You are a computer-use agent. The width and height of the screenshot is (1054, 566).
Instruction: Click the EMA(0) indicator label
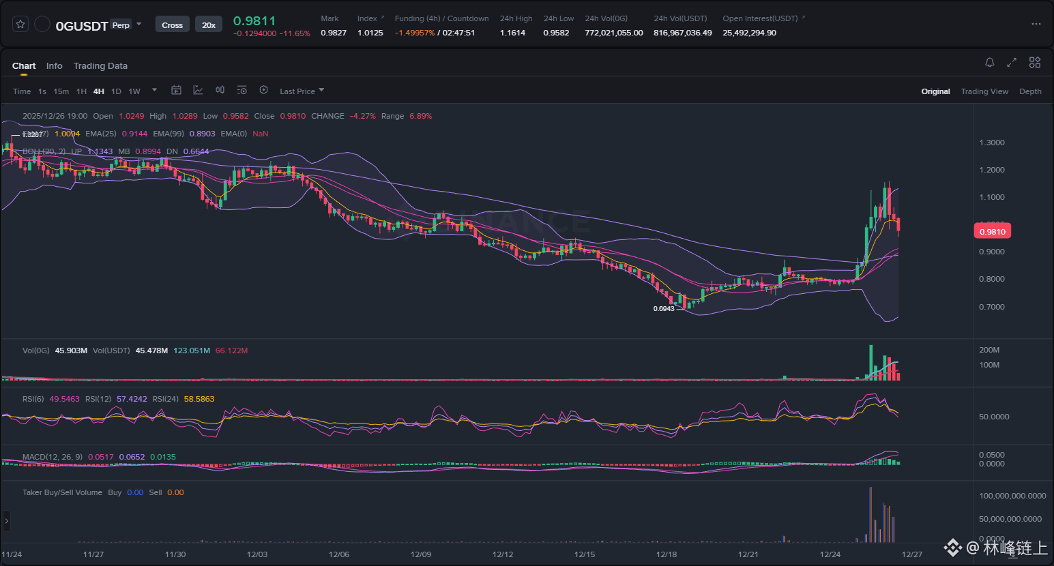click(x=234, y=134)
